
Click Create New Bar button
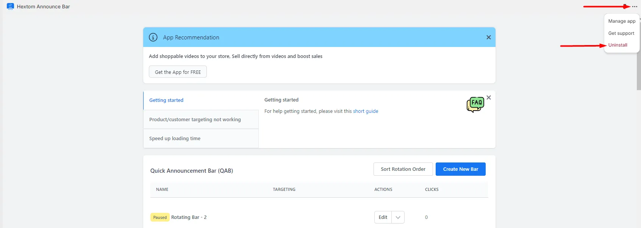pos(461,169)
